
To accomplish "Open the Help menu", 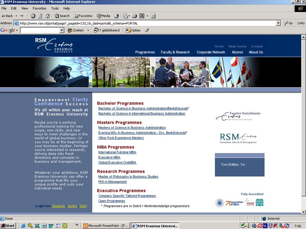I will pos(66,8).
